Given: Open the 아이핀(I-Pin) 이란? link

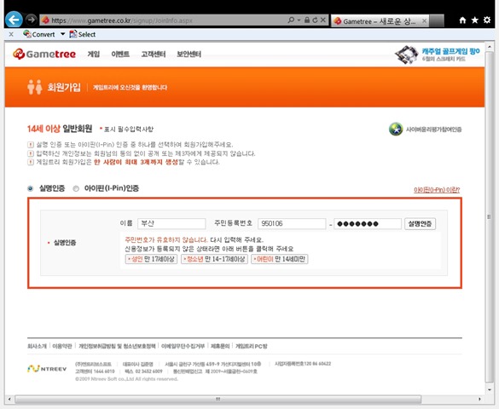Looking at the screenshot, I should [x=437, y=190].
